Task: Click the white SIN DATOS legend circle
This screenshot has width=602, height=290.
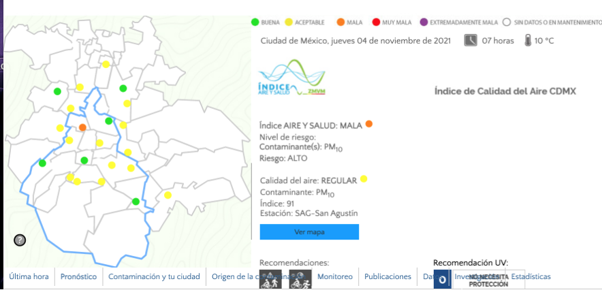Action: point(506,22)
